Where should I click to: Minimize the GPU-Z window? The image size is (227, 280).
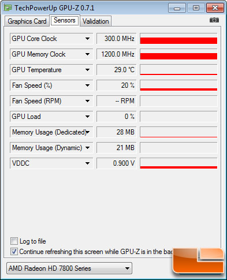pyautogui.click(x=177, y=8)
